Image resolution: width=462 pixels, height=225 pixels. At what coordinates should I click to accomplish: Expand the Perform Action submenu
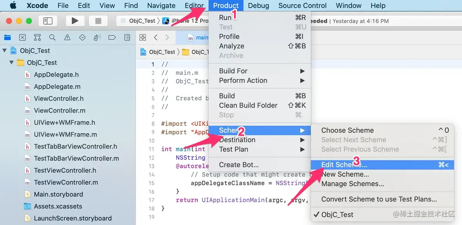coord(259,81)
